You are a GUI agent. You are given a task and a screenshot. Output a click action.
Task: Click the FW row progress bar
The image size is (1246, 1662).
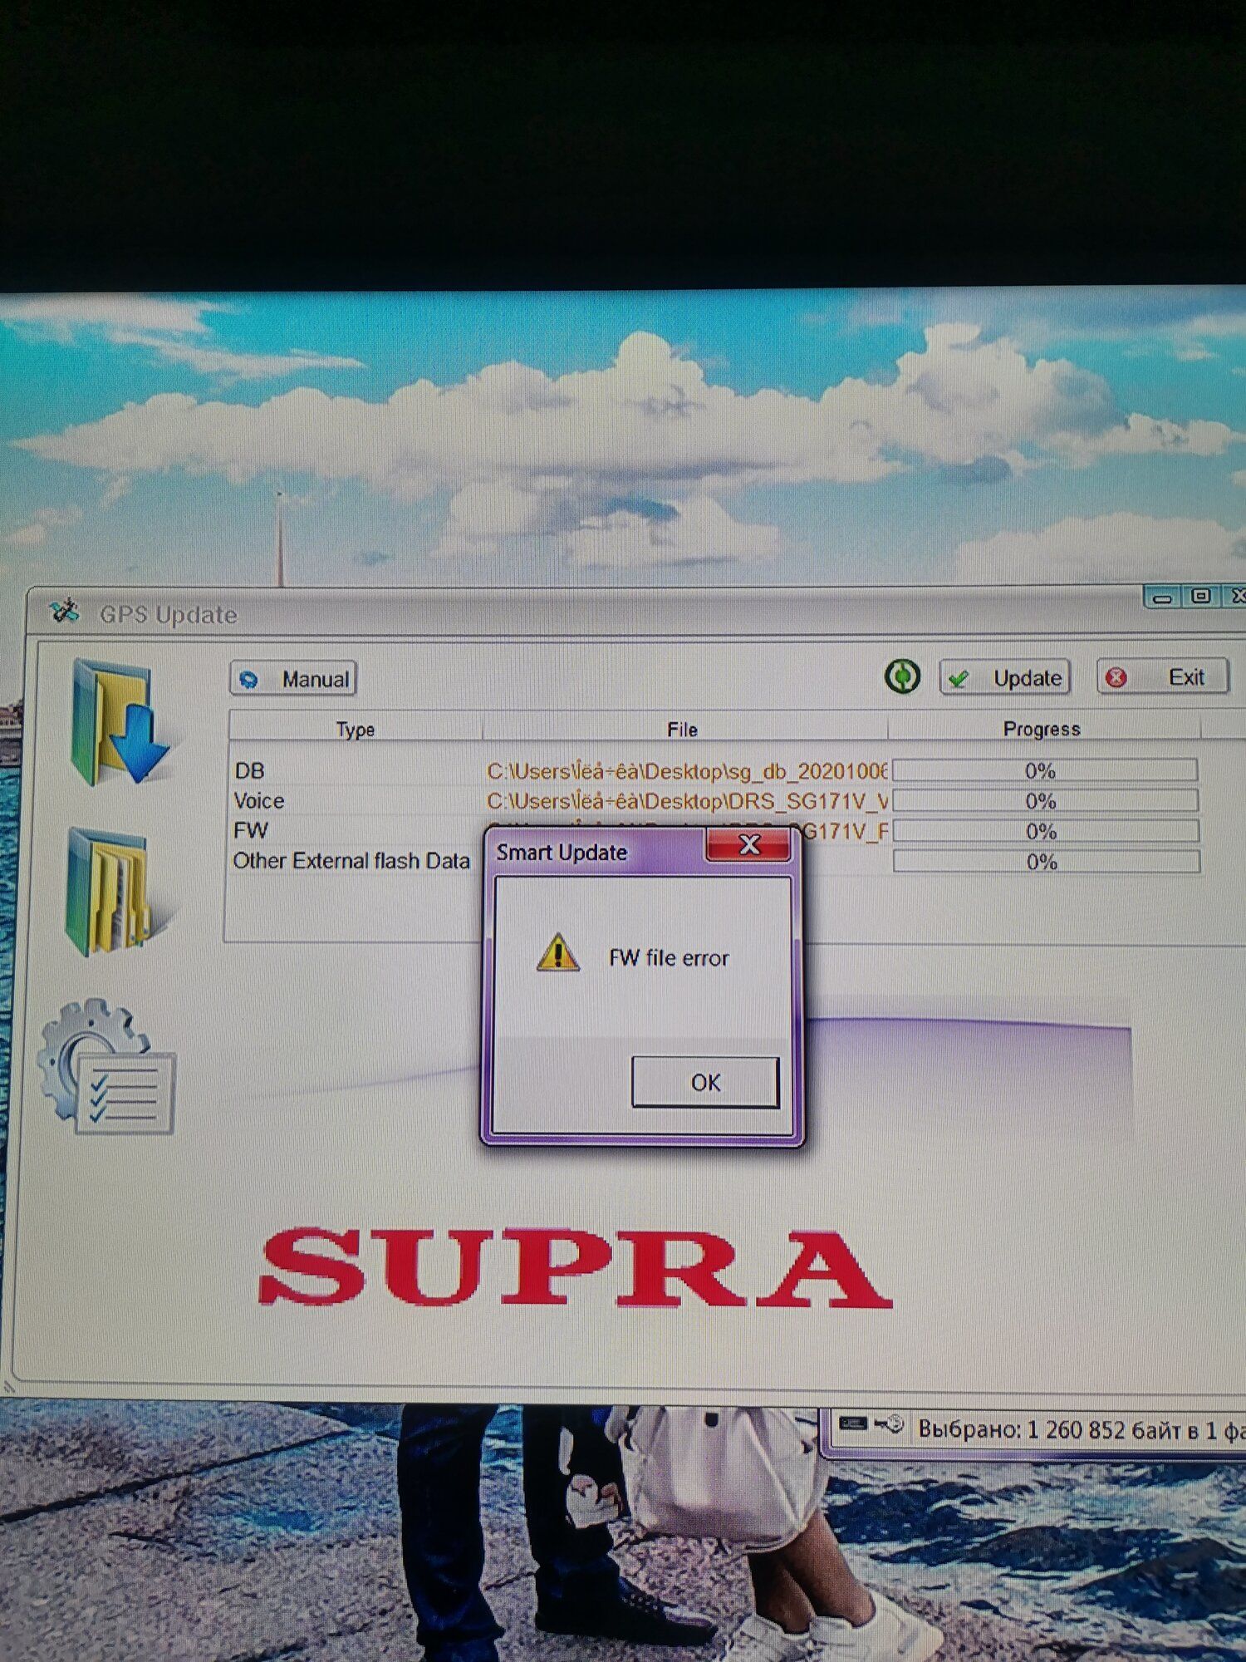pos(1046,831)
